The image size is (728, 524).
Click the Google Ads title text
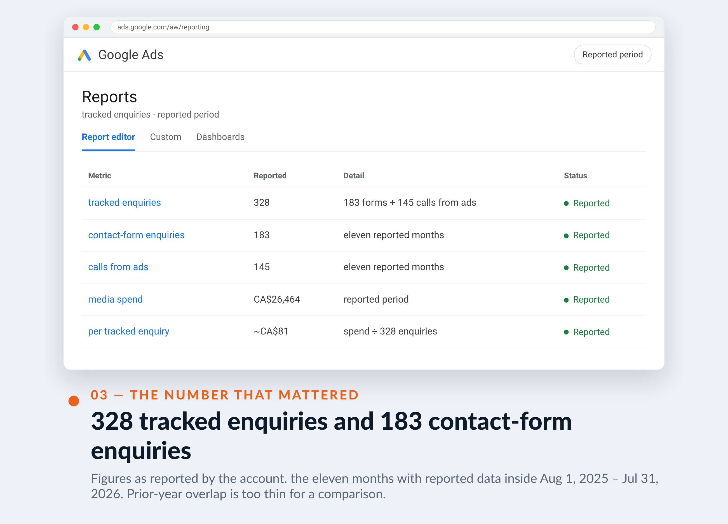(x=131, y=55)
